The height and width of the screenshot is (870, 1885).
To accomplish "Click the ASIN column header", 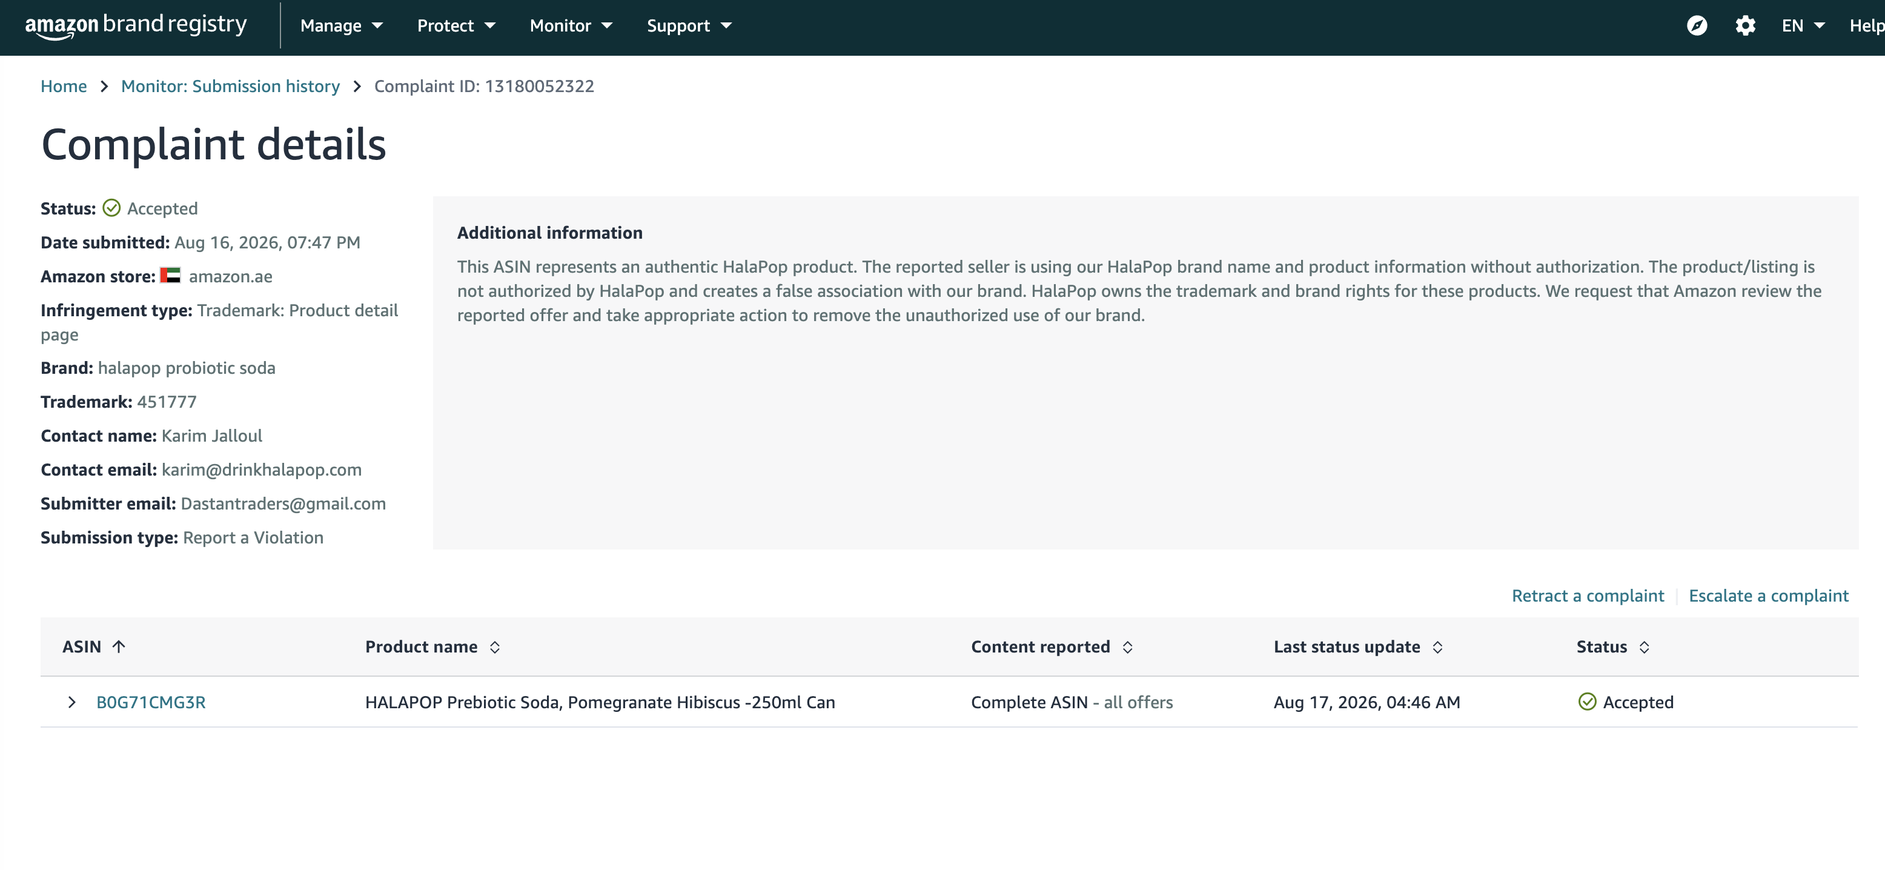I will coord(82,647).
